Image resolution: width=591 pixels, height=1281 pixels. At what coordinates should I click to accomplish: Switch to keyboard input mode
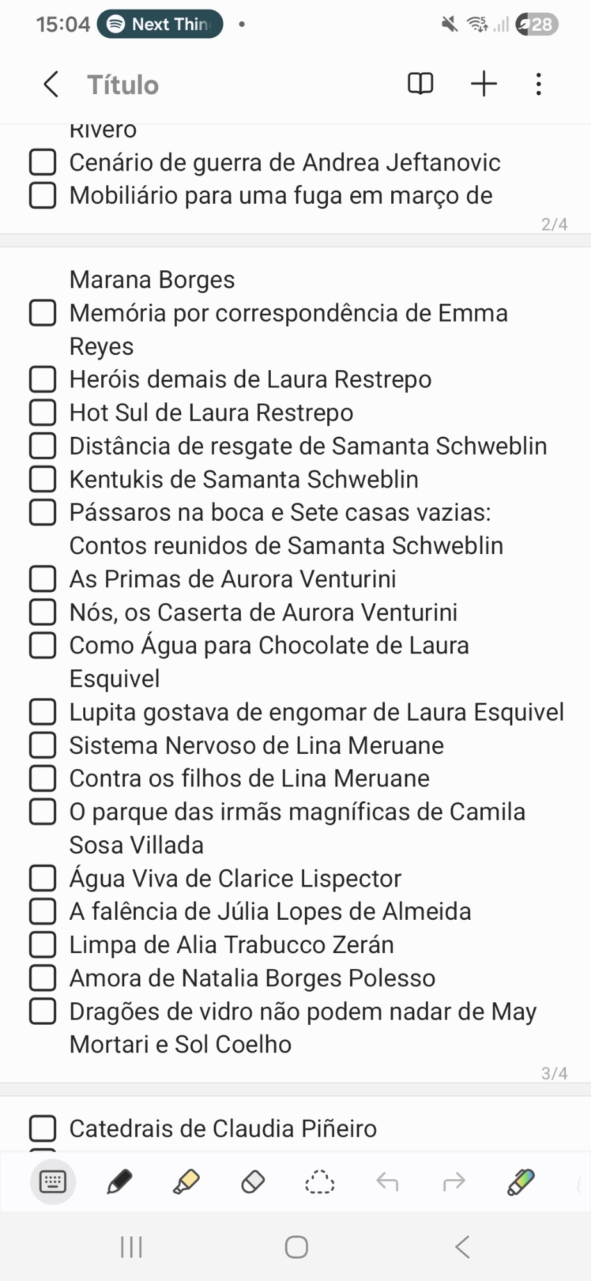click(53, 1182)
